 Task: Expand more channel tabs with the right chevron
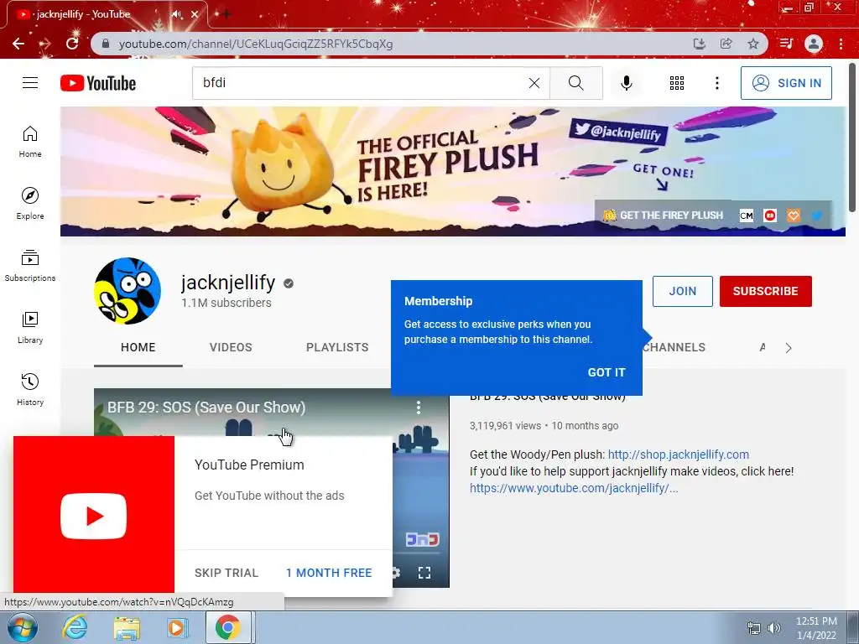click(x=789, y=348)
